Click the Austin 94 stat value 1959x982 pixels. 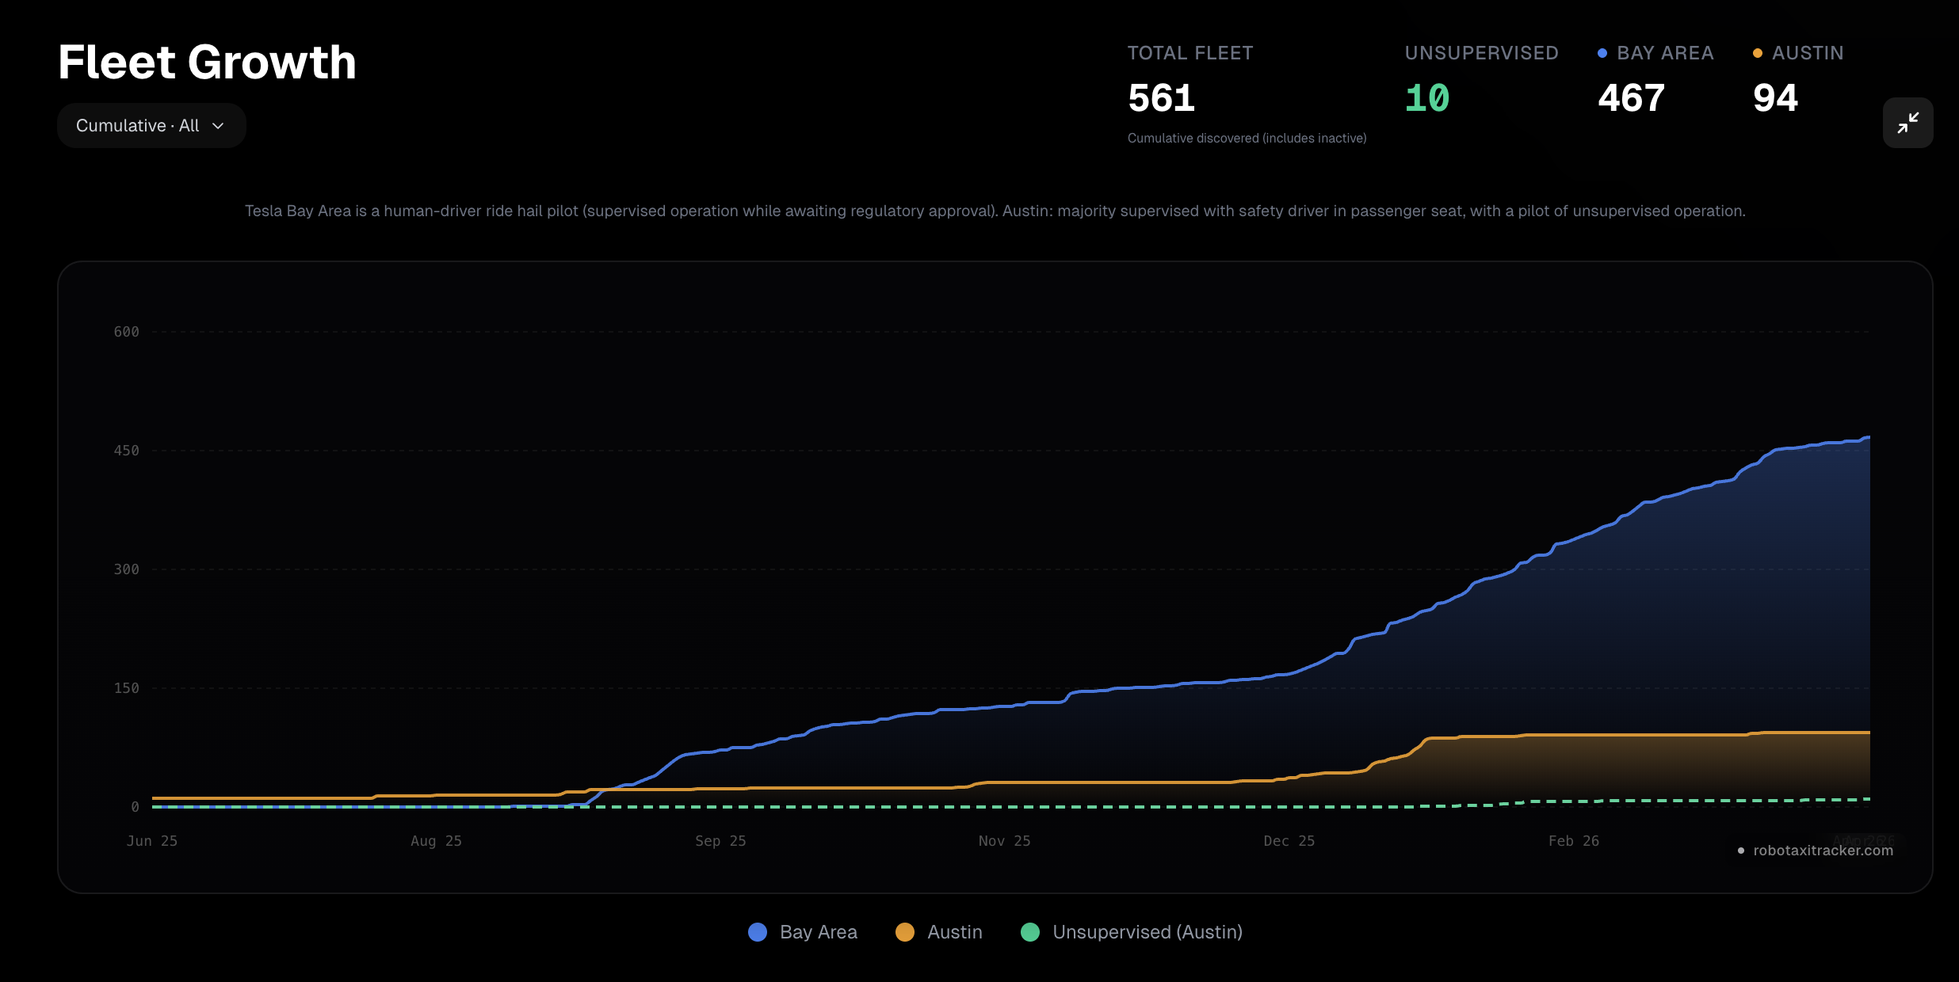click(x=1775, y=98)
